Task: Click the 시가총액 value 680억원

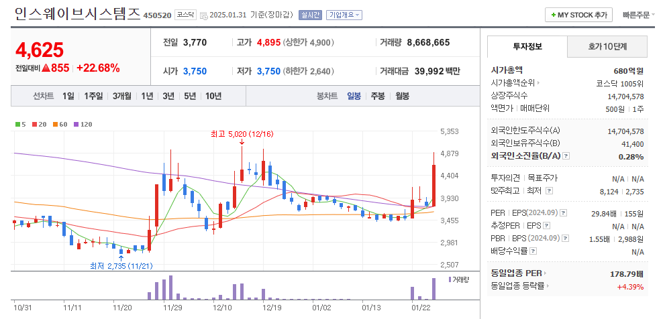Action: click(628, 70)
